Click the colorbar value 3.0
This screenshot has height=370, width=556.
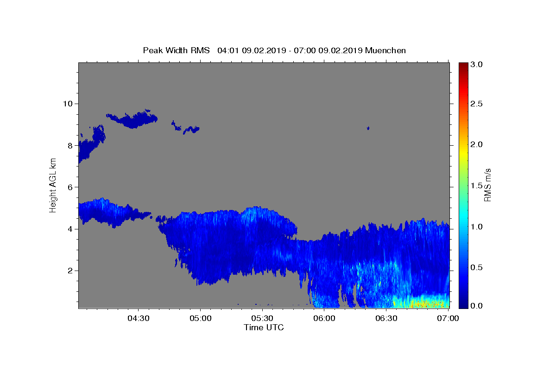click(x=477, y=64)
